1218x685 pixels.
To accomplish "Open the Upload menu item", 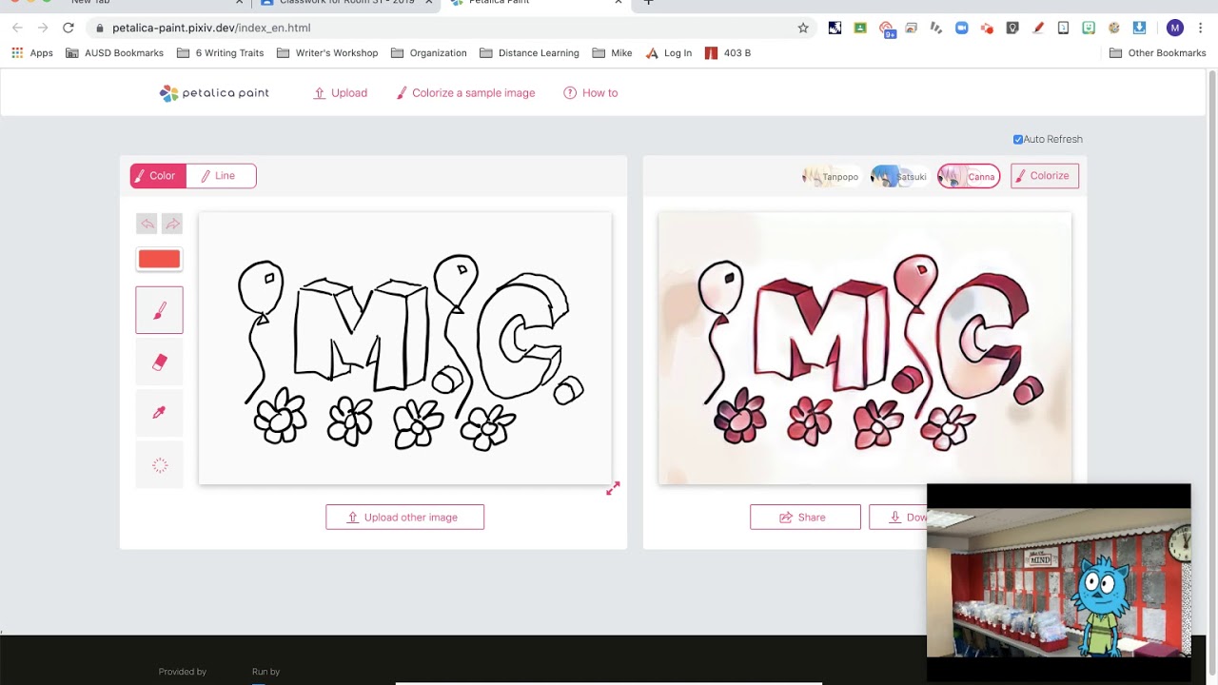I will pyautogui.click(x=340, y=93).
